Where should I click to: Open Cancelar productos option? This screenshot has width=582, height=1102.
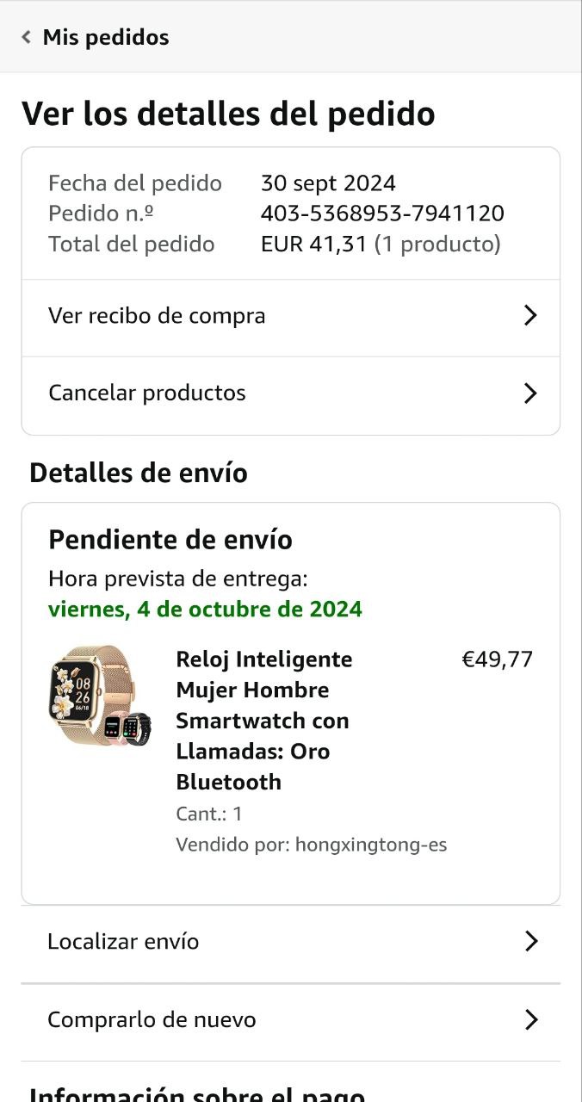(147, 393)
